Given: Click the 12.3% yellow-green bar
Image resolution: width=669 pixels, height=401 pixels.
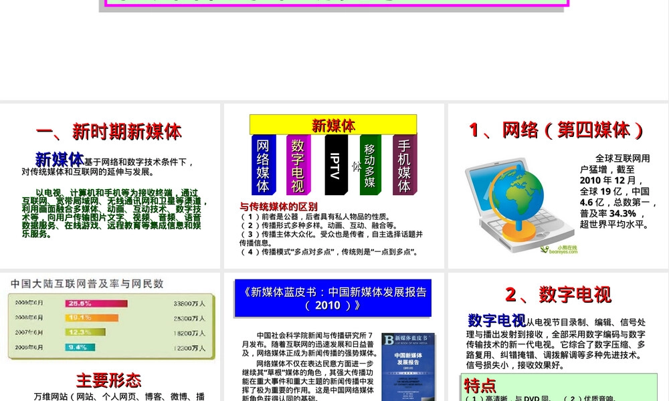Looking at the screenshot, I should 85,332.
